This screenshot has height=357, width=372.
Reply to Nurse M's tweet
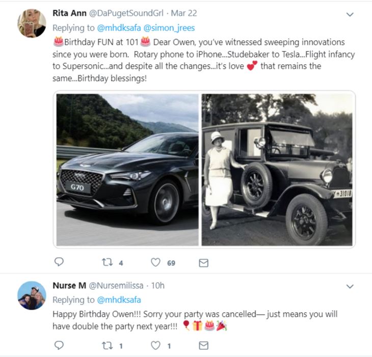59,345
